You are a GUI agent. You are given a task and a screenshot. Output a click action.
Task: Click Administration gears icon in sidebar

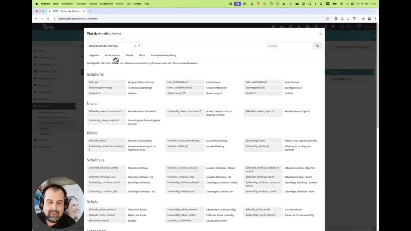[35, 57]
